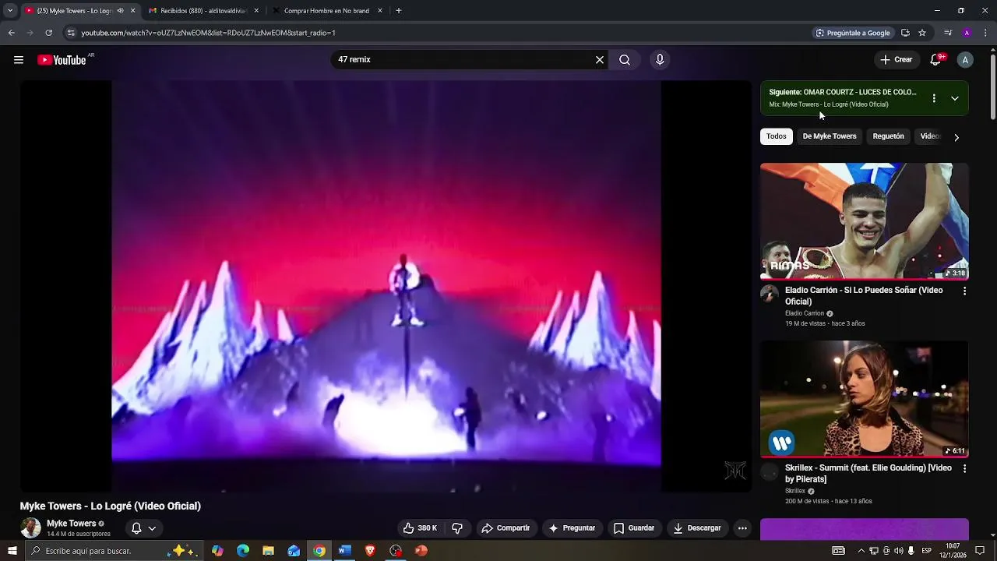The height and width of the screenshot is (561, 997).
Task: Reload the page in Chrome
Action: (x=48, y=33)
